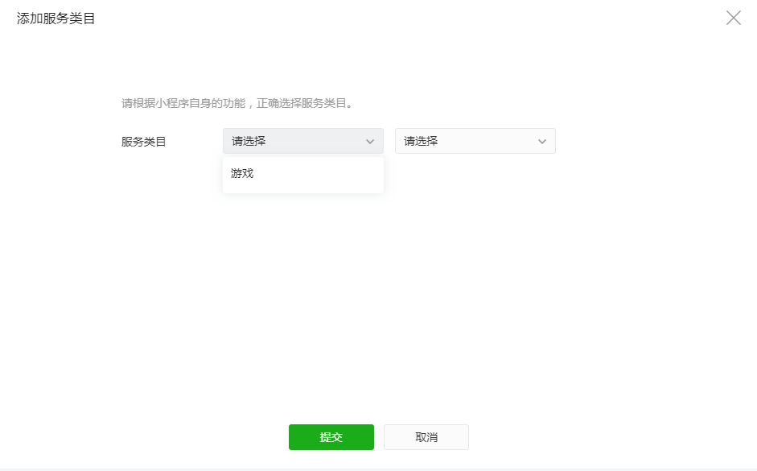Open the second 请选择 dropdown
Screen dimensions: 757x471
tap(475, 141)
